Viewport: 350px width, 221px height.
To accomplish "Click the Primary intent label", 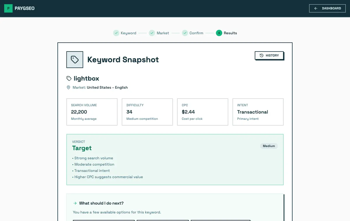I will pos(248,119).
